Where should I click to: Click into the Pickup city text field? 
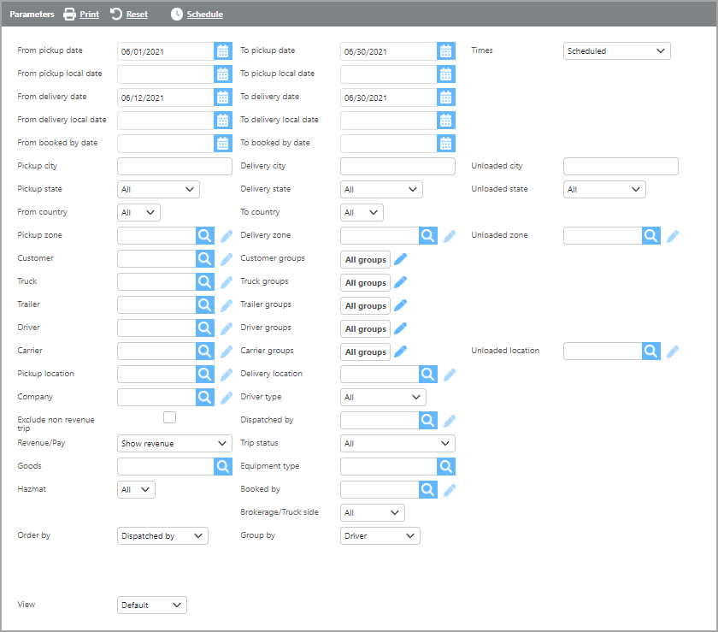(174, 167)
